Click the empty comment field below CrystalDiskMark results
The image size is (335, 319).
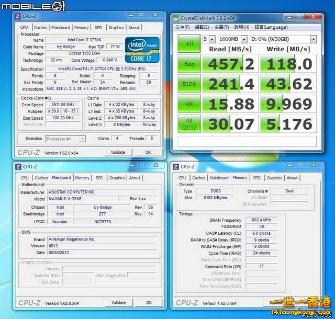click(247, 141)
